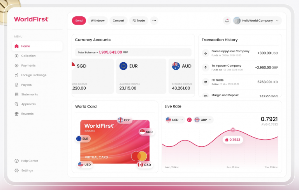Click the HelloWorld Company avatar

click(x=237, y=21)
